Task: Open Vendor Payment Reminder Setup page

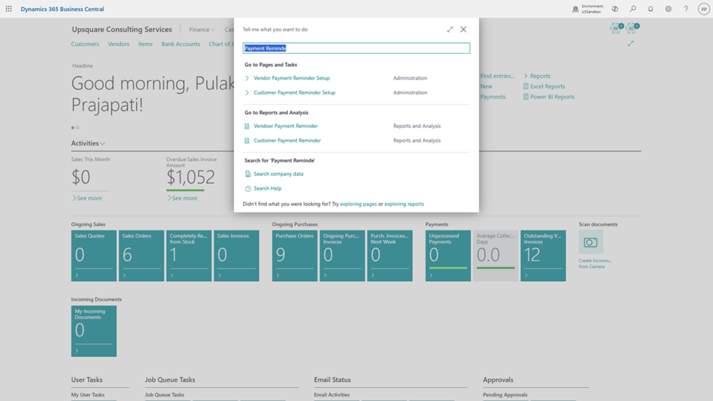Action: pos(292,78)
